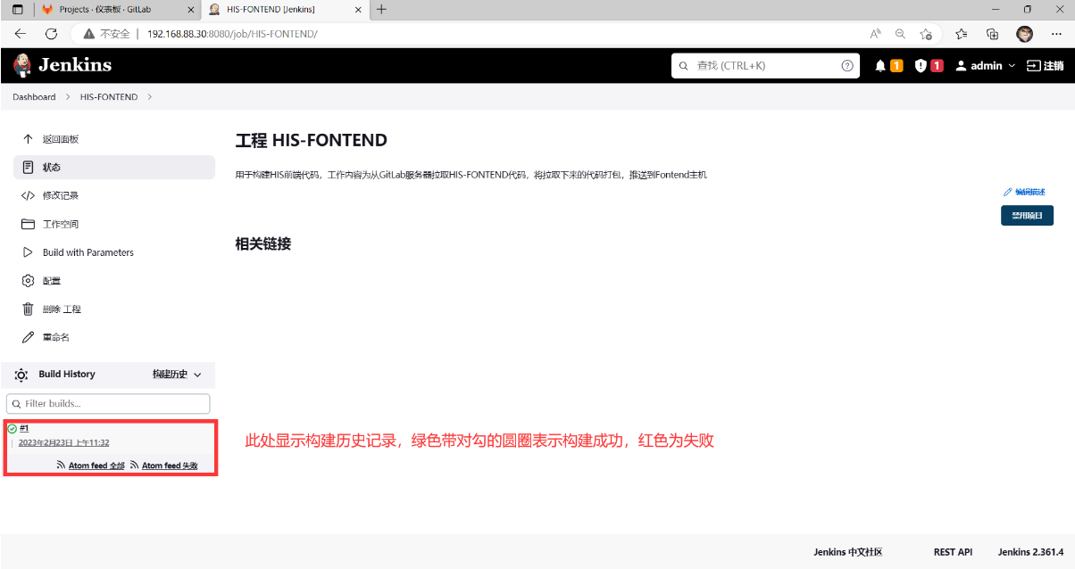Screen dimensions: 1075x569
Task: Click the 工程 HIS-FONTEND heading text
Action: (x=311, y=141)
